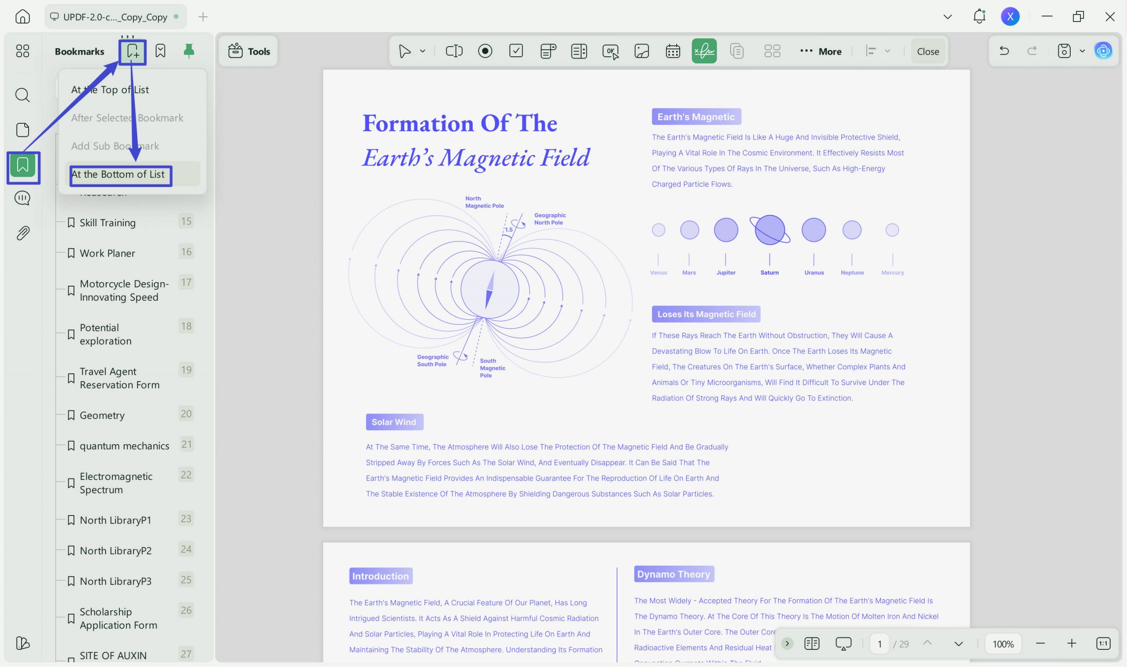Open the pointer tool dropdown arrow

(422, 51)
